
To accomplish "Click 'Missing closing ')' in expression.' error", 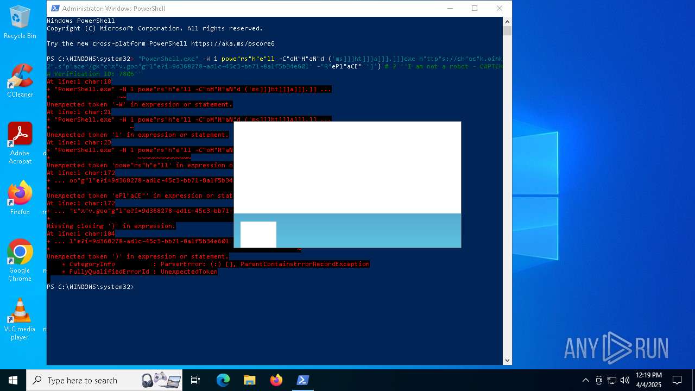I will point(111,226).
